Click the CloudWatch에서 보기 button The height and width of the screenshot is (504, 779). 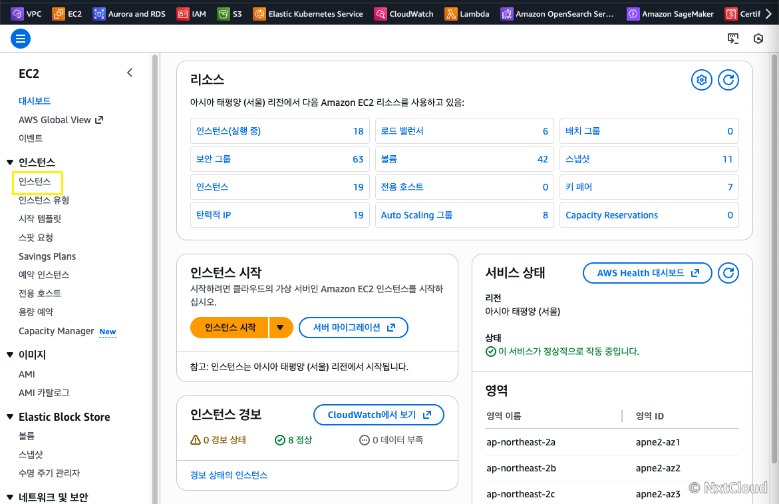[379, 415]
